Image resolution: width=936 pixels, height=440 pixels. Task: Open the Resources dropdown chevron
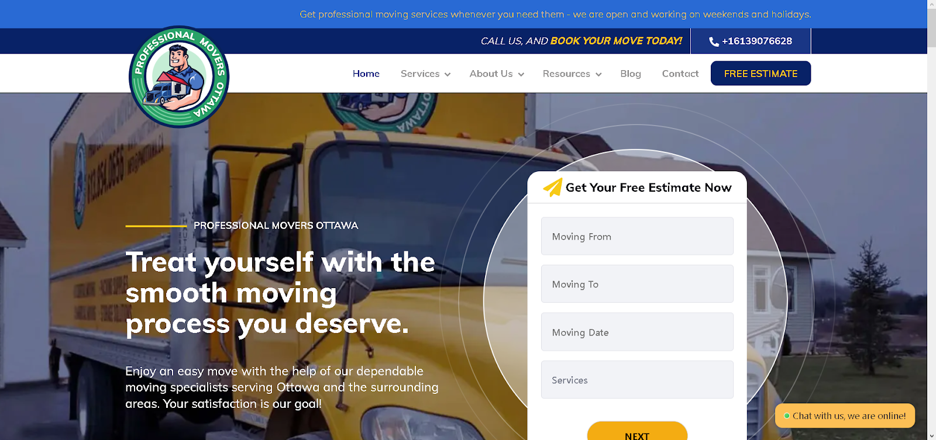pos(598,74)
